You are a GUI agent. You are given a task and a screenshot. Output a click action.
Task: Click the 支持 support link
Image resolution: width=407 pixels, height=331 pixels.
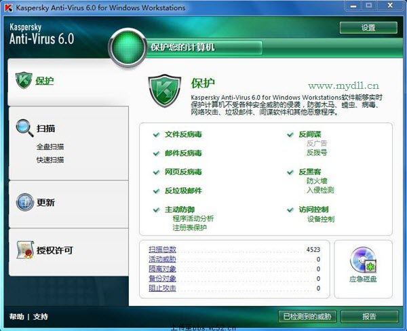click(x=40, y=317)
